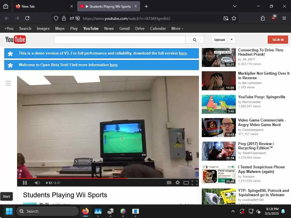This screenshot has width=291, height=218.
Task: Click the autoplay blocked icon in address bar
Action: (x=78, y=18)
